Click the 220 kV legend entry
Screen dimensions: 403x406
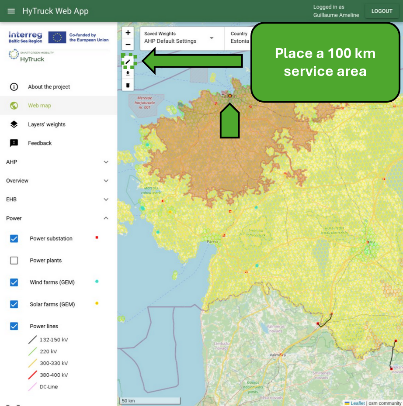point(43,351)
